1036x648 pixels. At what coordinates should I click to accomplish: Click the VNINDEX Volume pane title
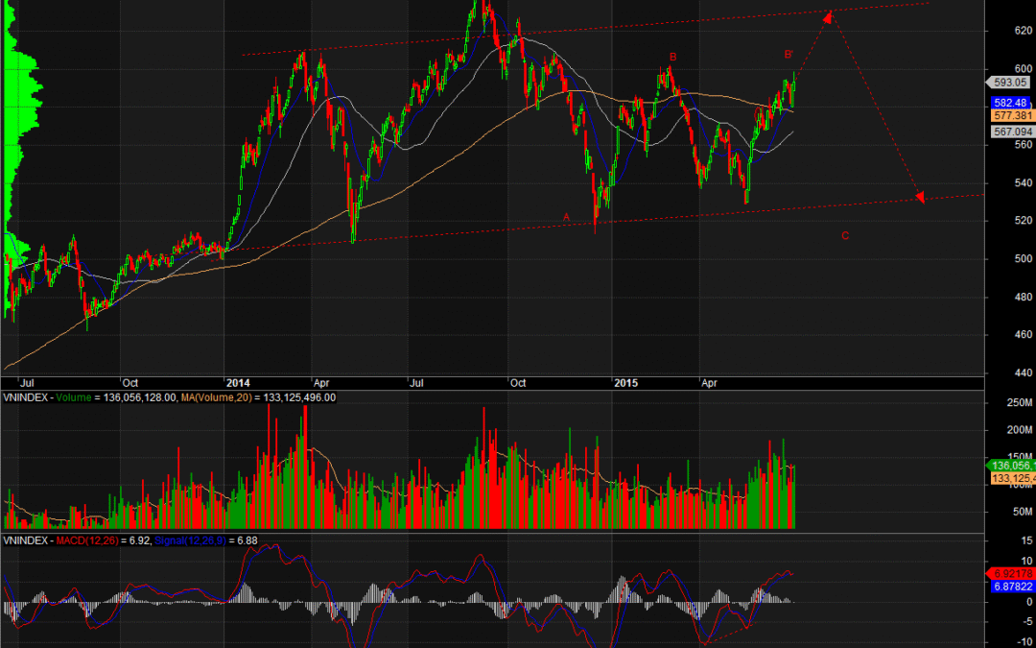[27, 398]
